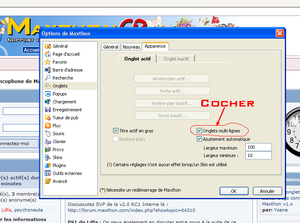Click the Plugins cube icon
Viewport: 300px width, 223px height.
48,165
